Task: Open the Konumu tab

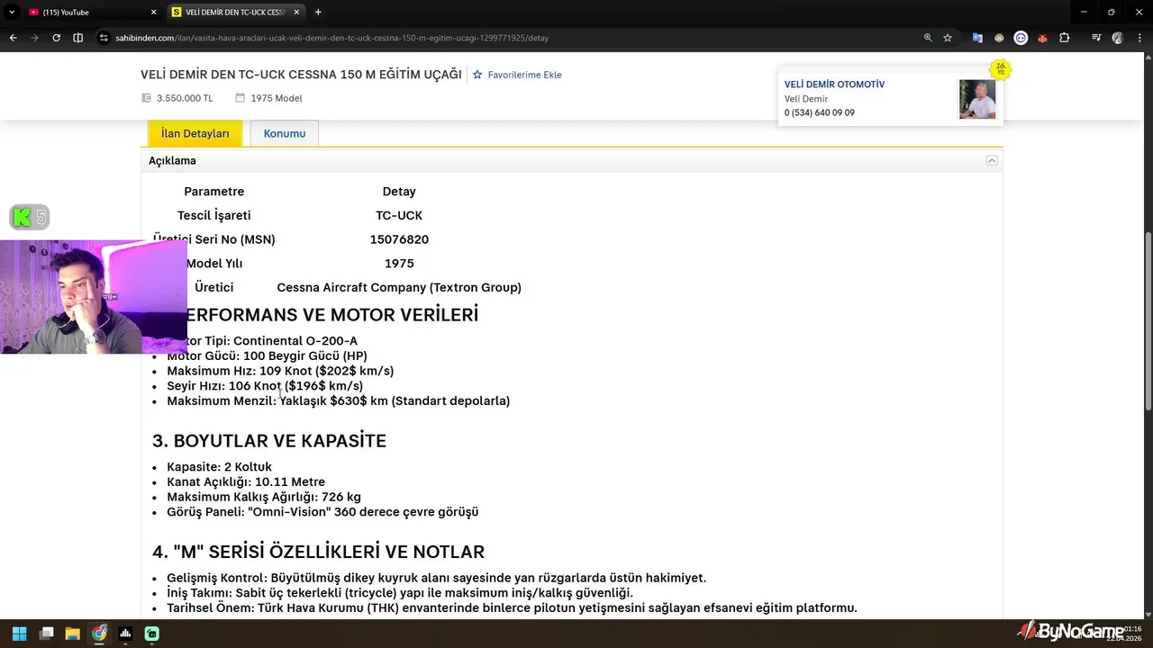Action: (285, 133)
